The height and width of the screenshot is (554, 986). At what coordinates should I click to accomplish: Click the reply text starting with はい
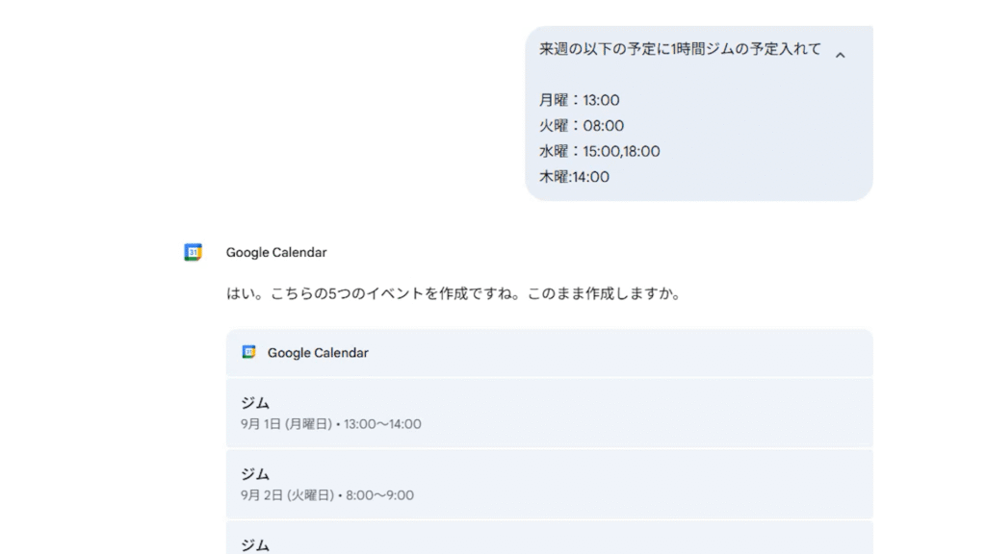coord(454,294)
